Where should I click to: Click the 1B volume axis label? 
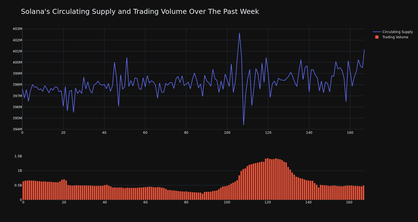(20, 171)
